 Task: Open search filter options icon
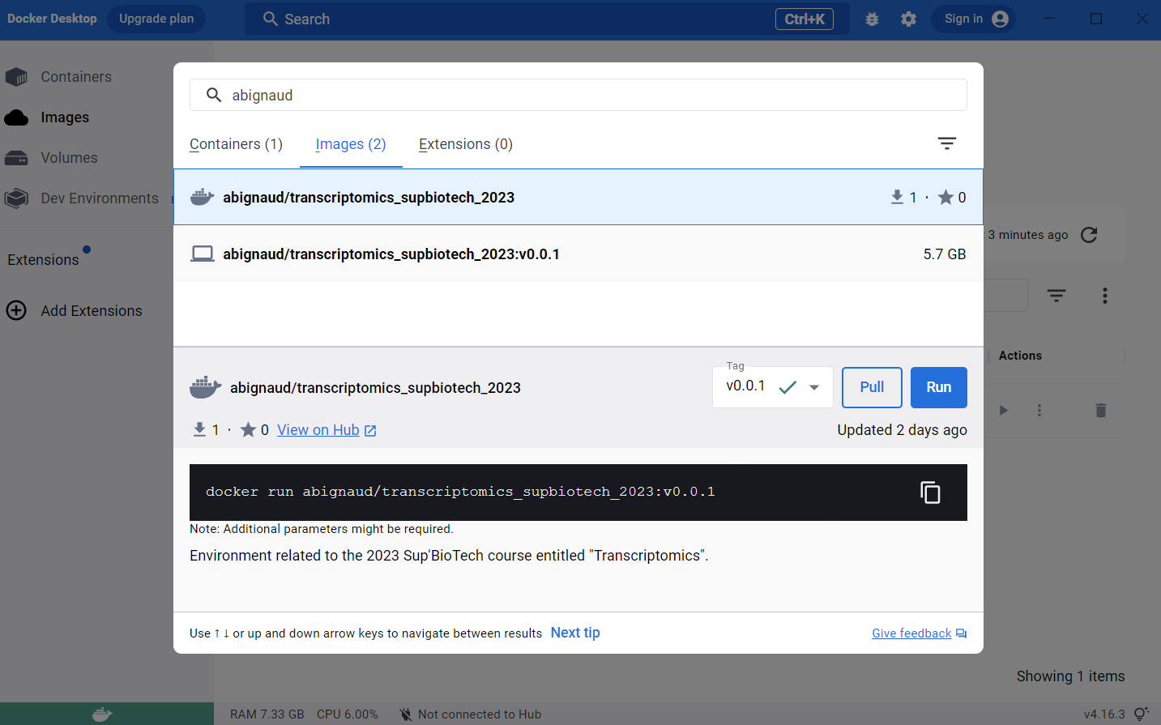click(x=946, y=143)
